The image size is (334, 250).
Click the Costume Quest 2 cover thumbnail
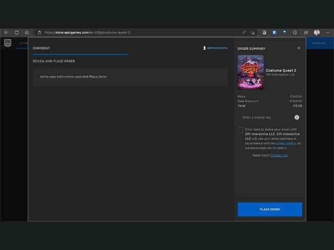[251, 72]
